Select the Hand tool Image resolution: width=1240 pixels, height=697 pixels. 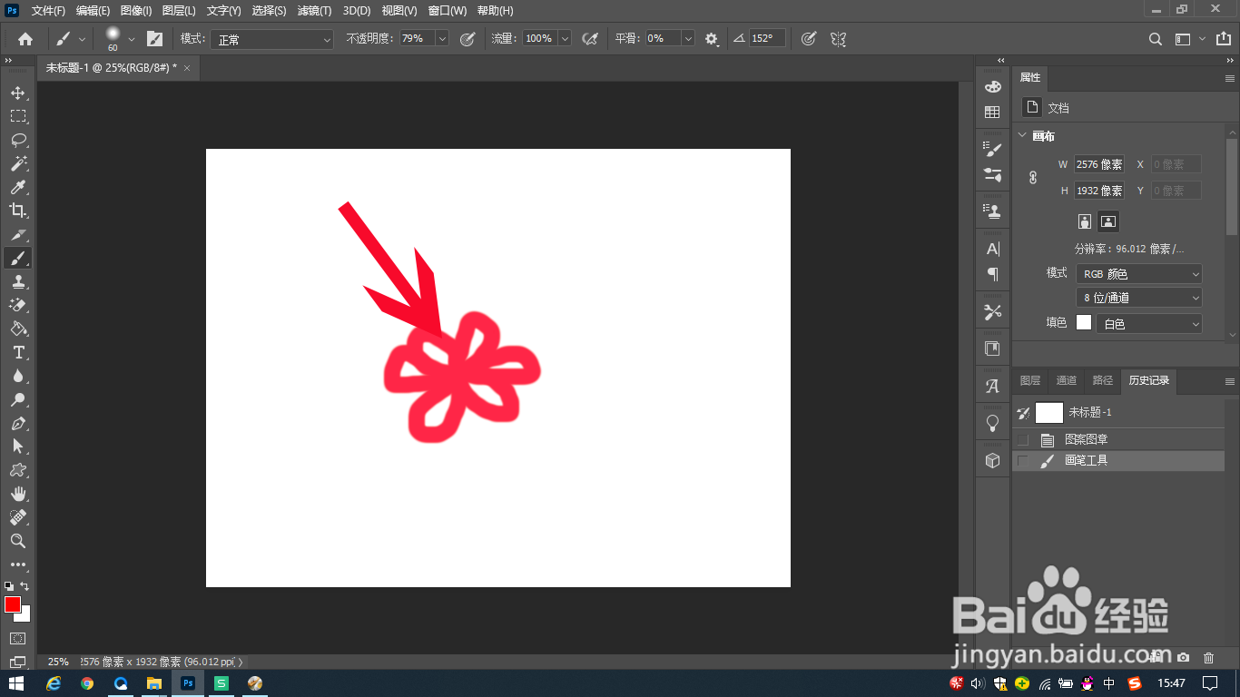[x=18, y=494]
